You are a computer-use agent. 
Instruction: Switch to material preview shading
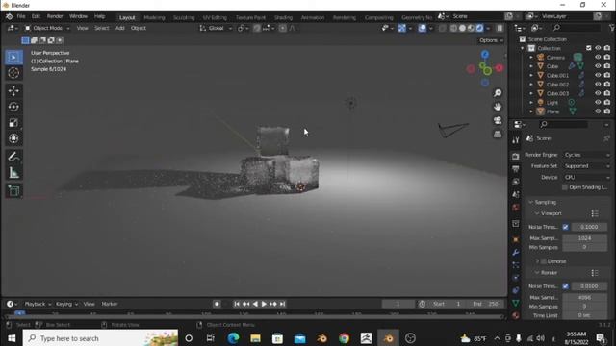coord(471,28)
